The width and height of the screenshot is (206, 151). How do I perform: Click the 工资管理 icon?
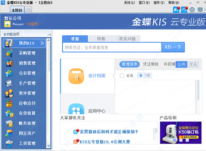9,143
